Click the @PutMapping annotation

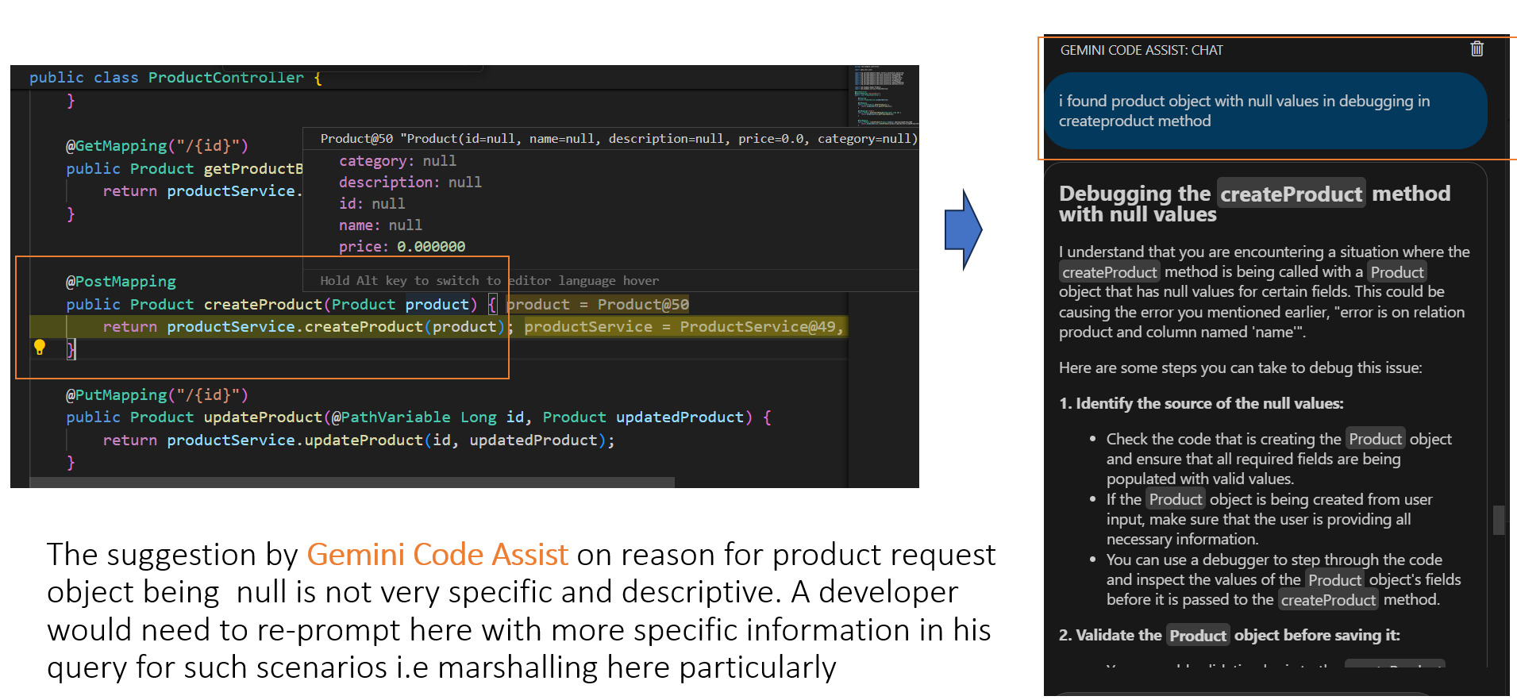(157, 395)
